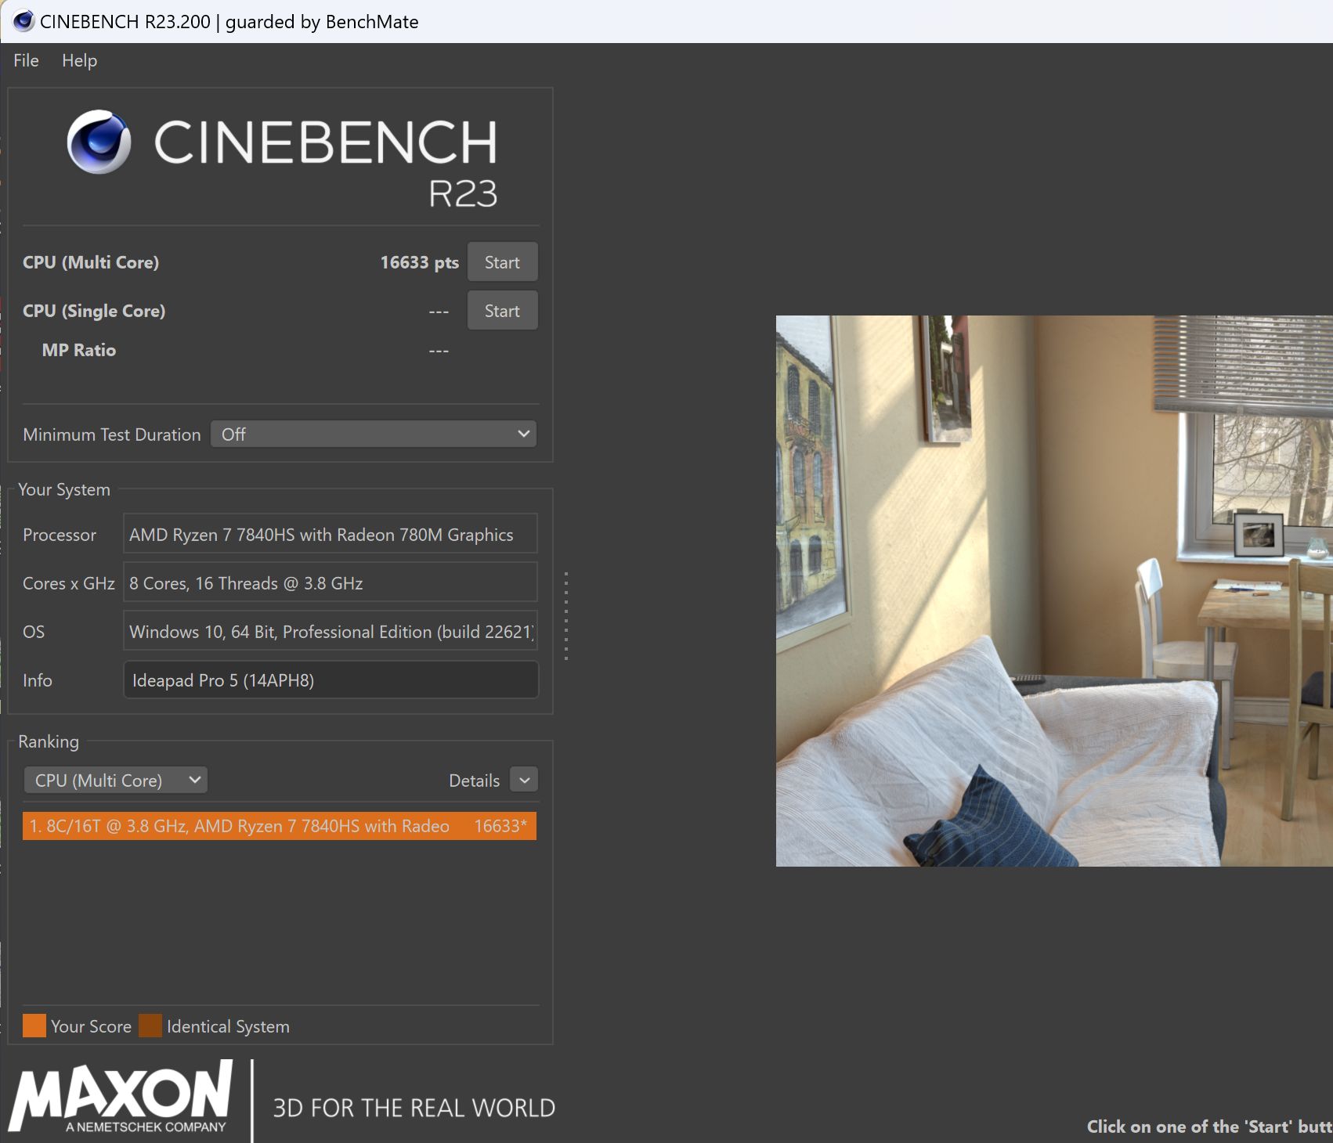
Task: Click the OS field Windows 10
Action: click(331, 632)
